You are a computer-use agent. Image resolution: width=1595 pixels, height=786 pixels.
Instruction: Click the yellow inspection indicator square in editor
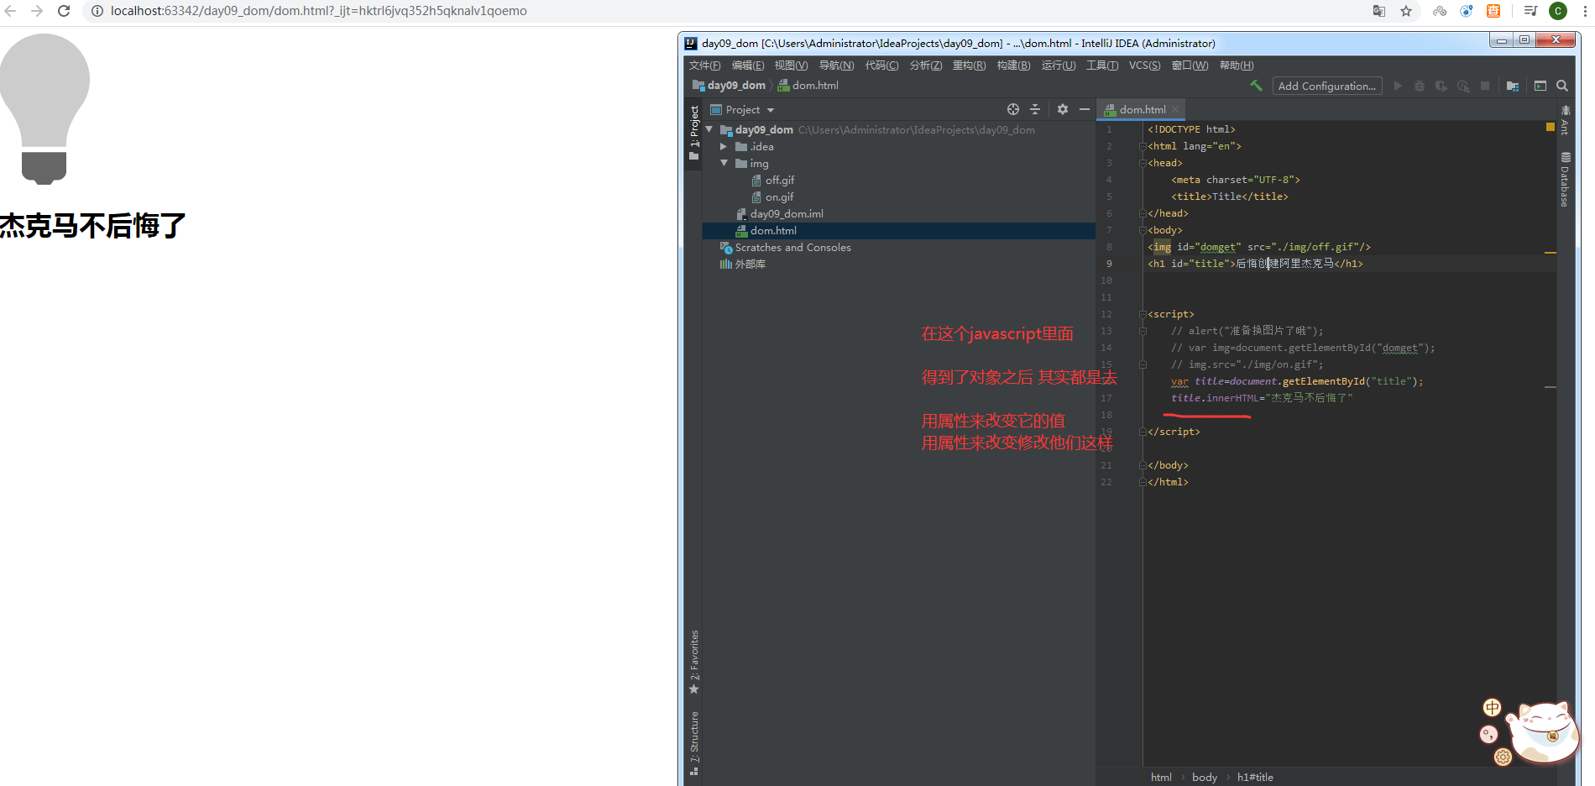point(1551,127)
